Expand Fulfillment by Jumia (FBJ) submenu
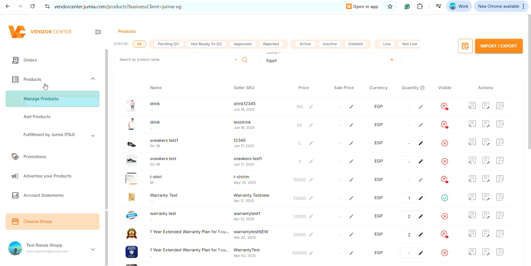The width and height of the screenshot is (531, 266). coord(93,135)
